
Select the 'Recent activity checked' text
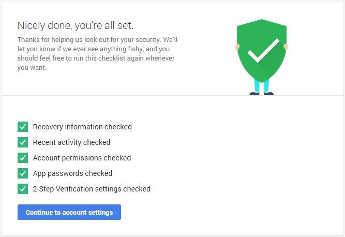(x=71, y=142)
